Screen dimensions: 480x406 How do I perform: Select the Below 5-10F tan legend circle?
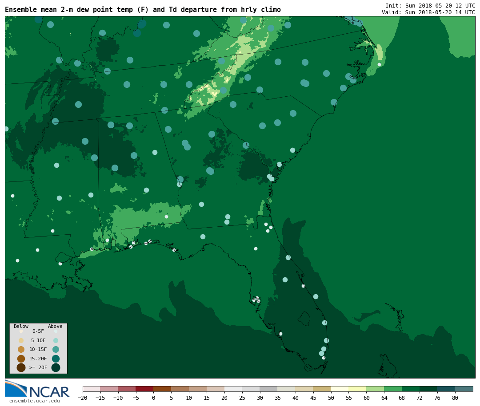pyautogui.click(x=21, y=341)
